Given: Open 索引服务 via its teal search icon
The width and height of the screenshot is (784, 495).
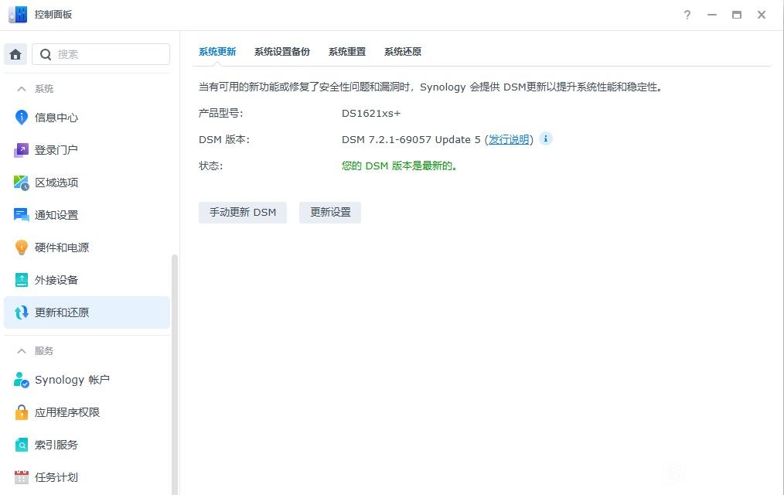Looking at the screenshot, I should pos(22,445).
